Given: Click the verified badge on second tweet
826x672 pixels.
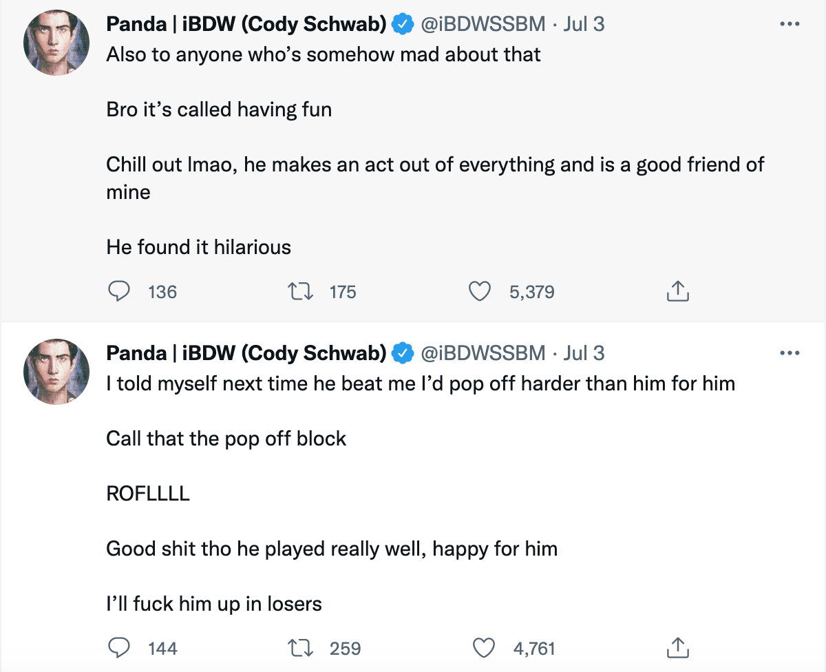Looking at the screenshot, I should pos(401,354).
